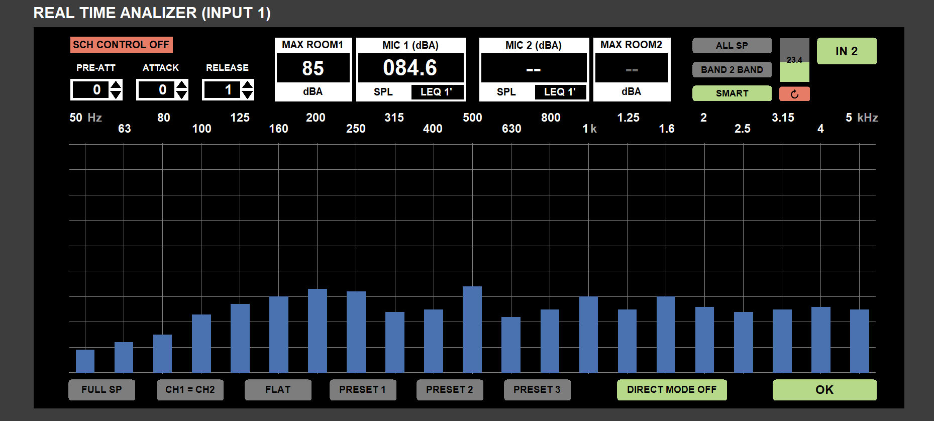934x421 pixels.
Task: Apply the FLAT equalization preset
Action: 278,390
